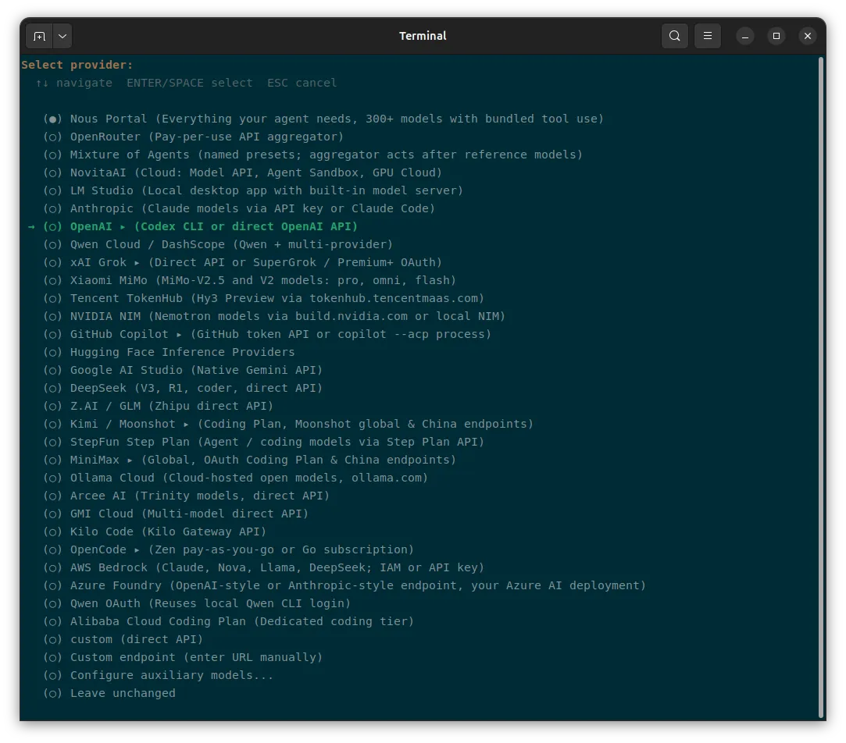Image resolution: width=846 pixels, height=743 pixels.
Task: Expand the GitHub Copilot submenu arrow
Action: tap(179, 334)
